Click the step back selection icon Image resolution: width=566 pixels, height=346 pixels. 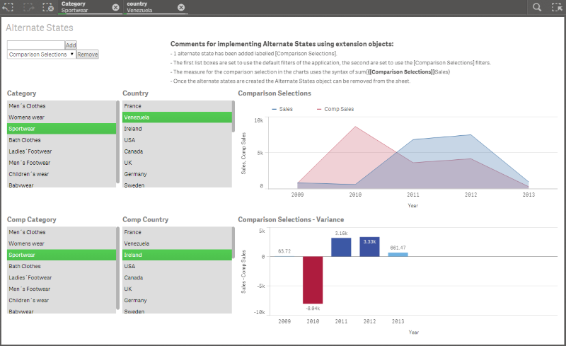pos(8,7)
